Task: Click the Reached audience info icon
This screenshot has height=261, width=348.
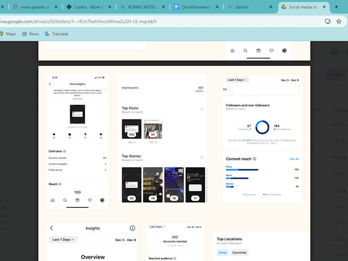Action: tap(175, 258)
